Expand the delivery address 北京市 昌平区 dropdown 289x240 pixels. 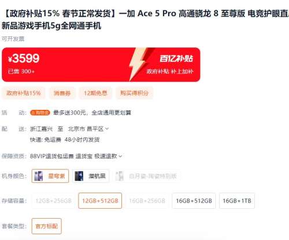click(88, 128)
